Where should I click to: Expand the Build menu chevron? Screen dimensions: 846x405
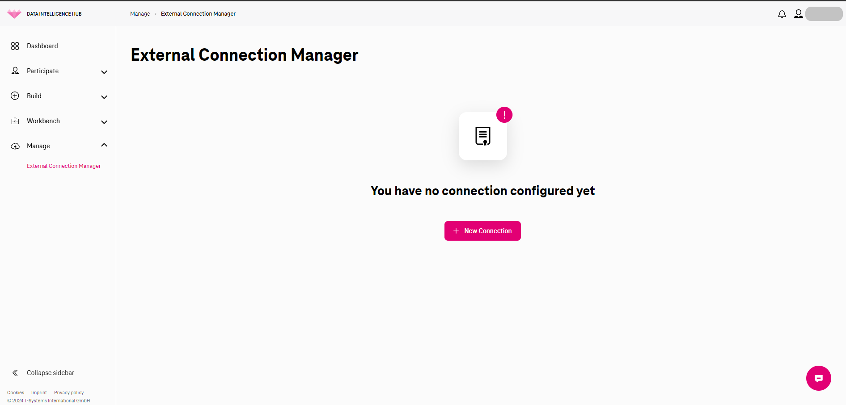coord(104,97)
